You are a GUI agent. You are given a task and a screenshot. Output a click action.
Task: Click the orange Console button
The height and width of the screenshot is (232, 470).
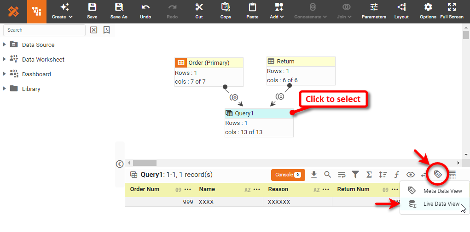pos(288,175)
